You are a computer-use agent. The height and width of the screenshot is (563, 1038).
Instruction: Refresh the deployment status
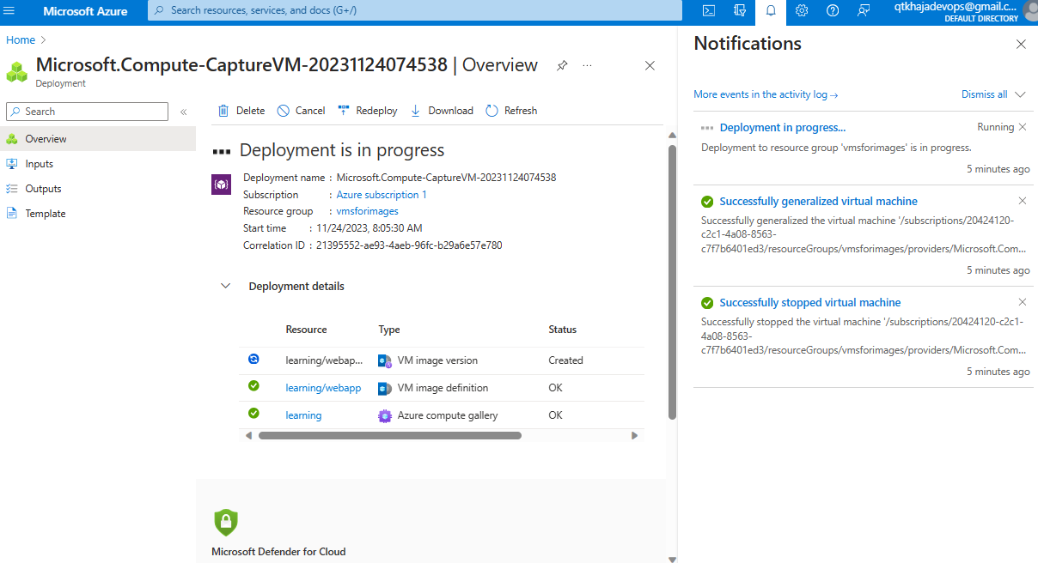click(x=511, y=110)
